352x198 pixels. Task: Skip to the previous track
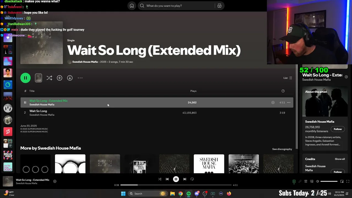pyautogui.click(x=167, y=179)
